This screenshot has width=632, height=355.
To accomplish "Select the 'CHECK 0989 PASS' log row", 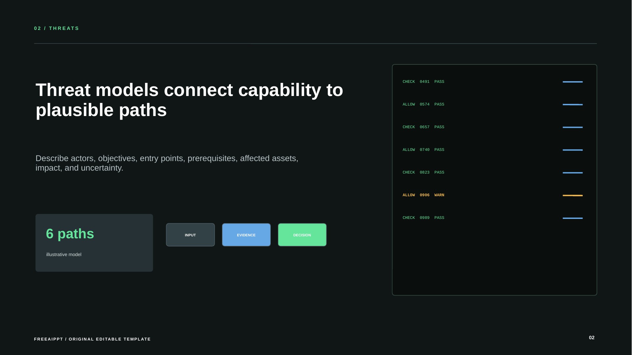I will click(x=423, y=218).
